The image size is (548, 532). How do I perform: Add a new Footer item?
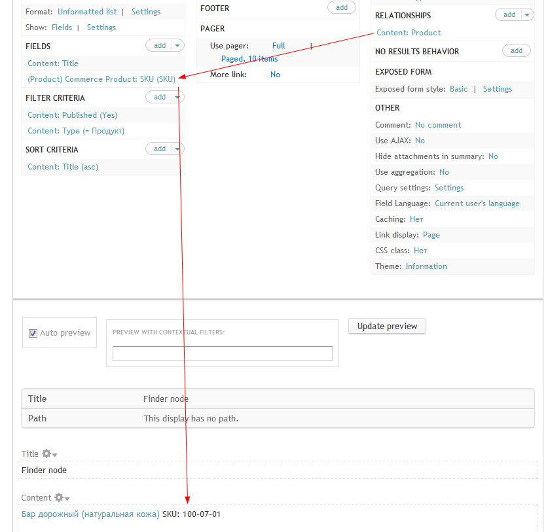[342, 7]
